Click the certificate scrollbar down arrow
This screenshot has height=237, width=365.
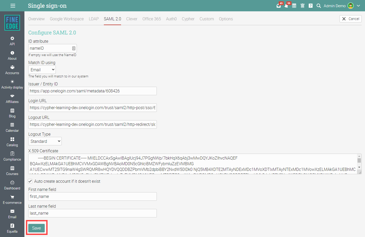pos(359,167)
